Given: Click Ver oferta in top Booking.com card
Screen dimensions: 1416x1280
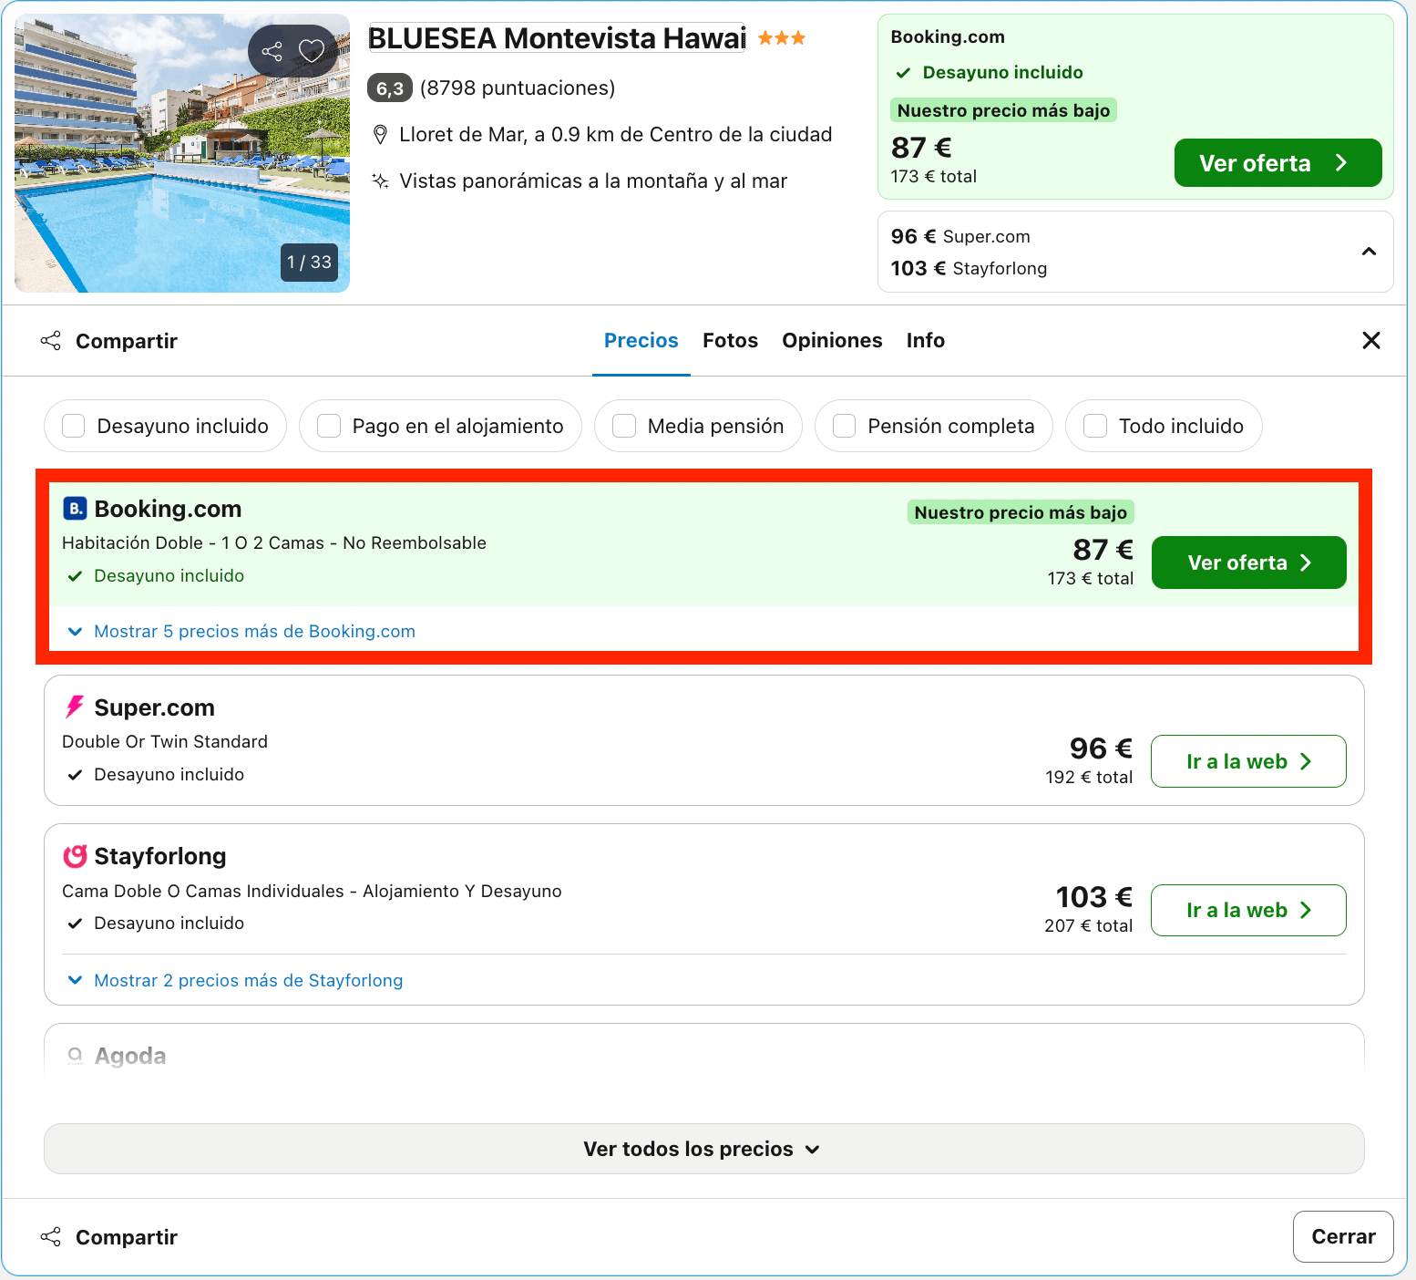Looking at the screenshot, I should click(x=1277, y=163).
